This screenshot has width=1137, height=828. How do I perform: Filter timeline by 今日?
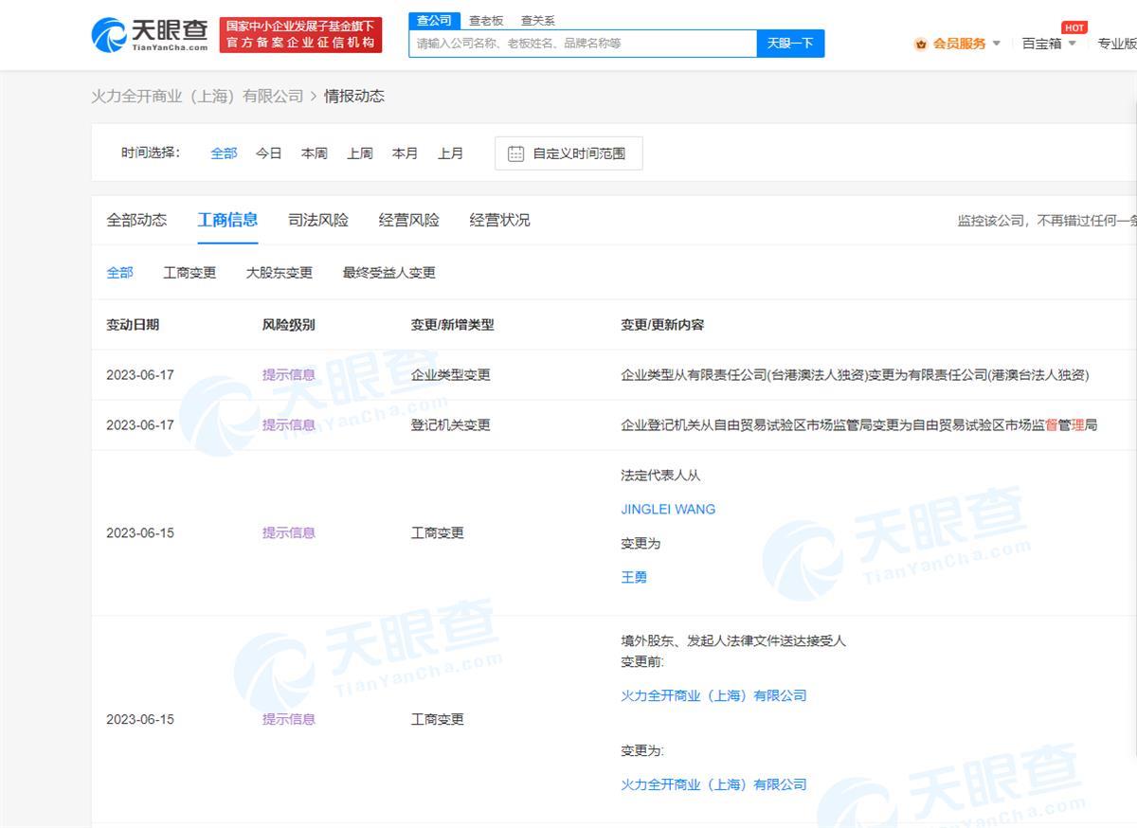268,153
